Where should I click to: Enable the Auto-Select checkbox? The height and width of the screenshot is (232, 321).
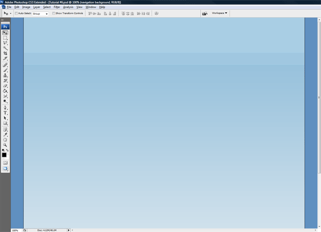[x=16, y=13]
